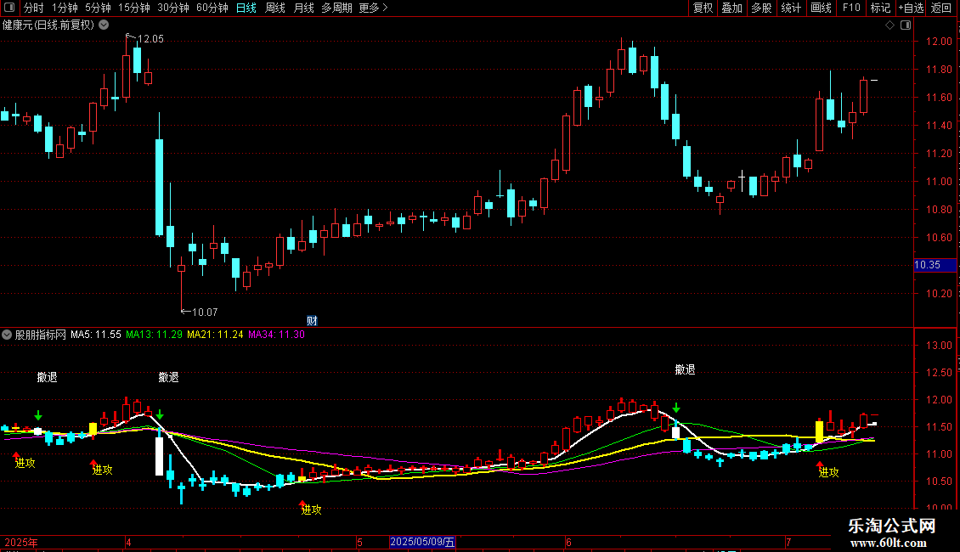Open the 多周期 multi-period view
The image size is (960, 552).
pyautogui.click(x=336, y=8)
